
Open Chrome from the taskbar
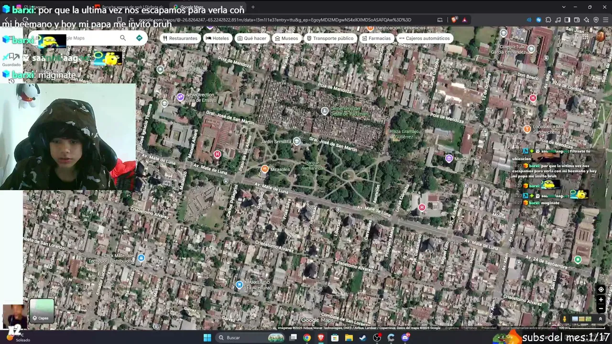pyautogui.click(x=307, y=338)
